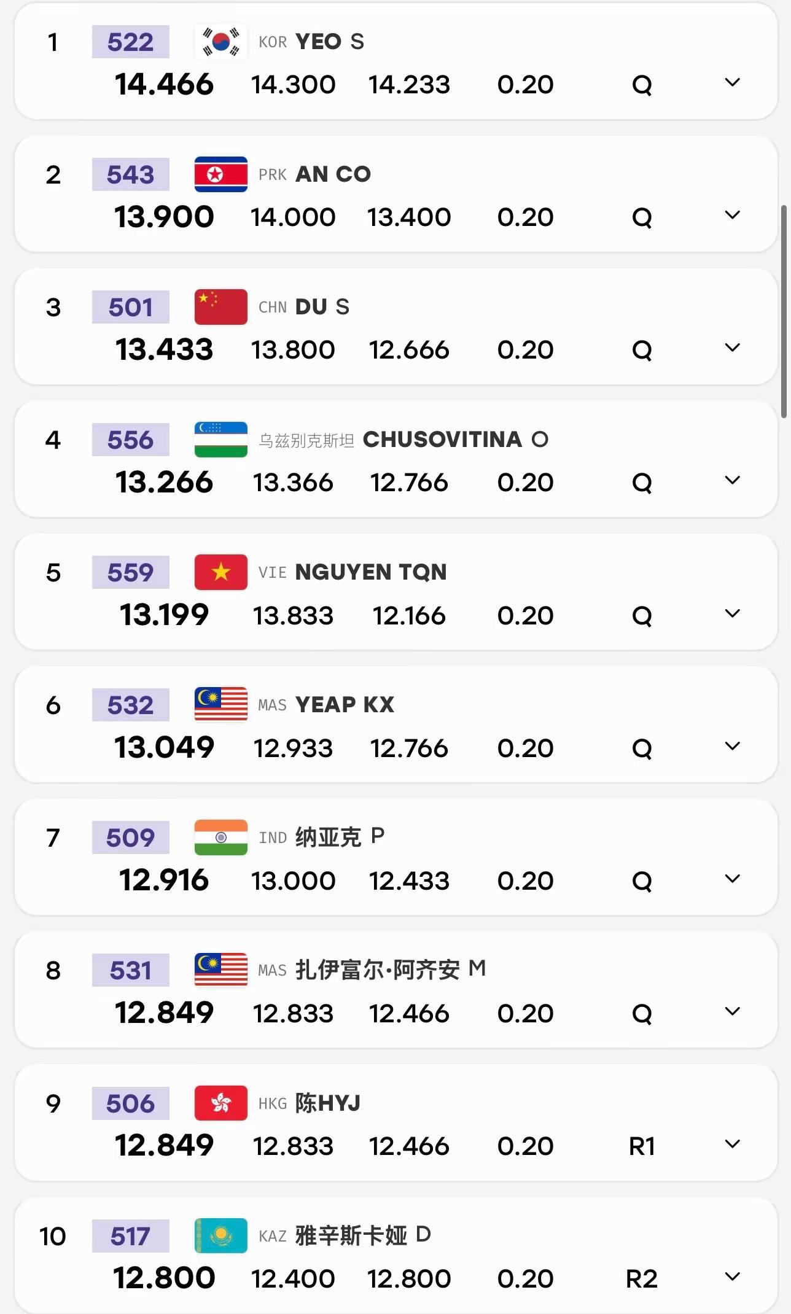This screenshot has height=1314, width=791.
Task: Open athlete name NGUYEN TQN
Action: [x=371, y=572]
